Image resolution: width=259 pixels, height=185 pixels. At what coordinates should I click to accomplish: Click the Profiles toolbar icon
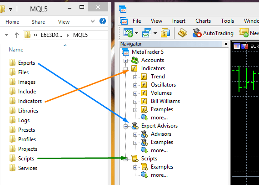(x=147, y=33)
